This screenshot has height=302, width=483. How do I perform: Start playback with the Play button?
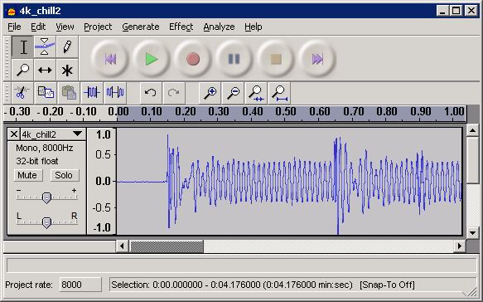click(x=152, y=59)
